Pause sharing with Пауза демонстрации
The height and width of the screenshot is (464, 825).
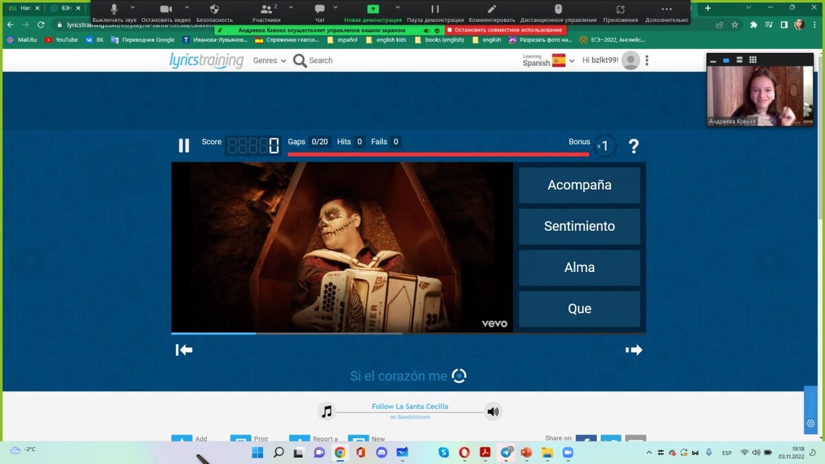pyautogui.click(x=434, y=12)
